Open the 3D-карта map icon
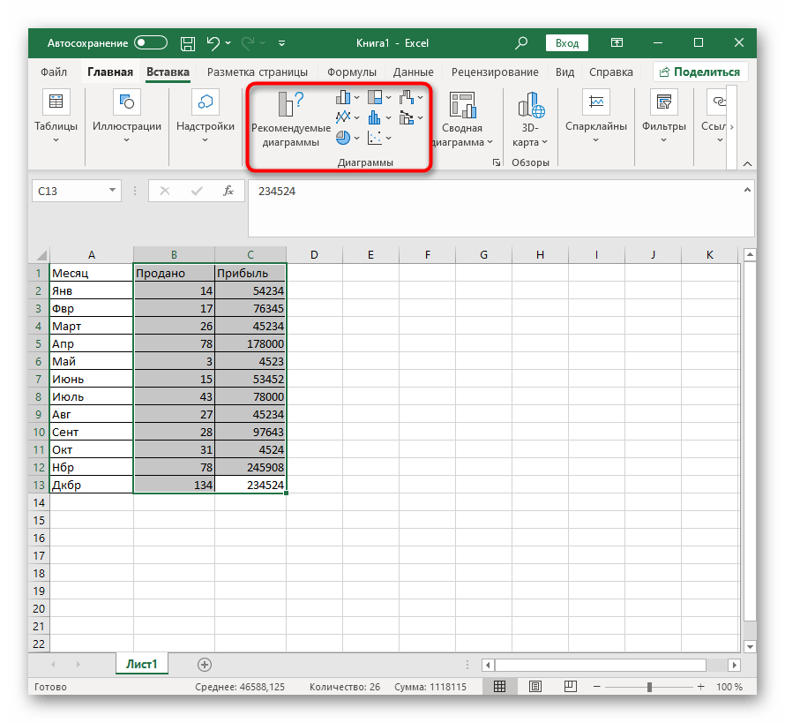Image resolution: width=785 pixels, height=723 pixels. (x=530, y=106)
